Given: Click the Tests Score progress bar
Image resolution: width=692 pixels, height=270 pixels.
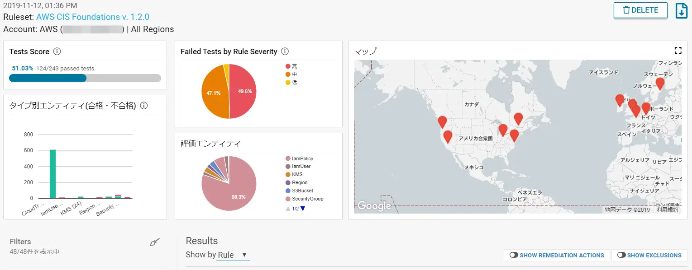Looking at the screenshot, I should [85, 78].
